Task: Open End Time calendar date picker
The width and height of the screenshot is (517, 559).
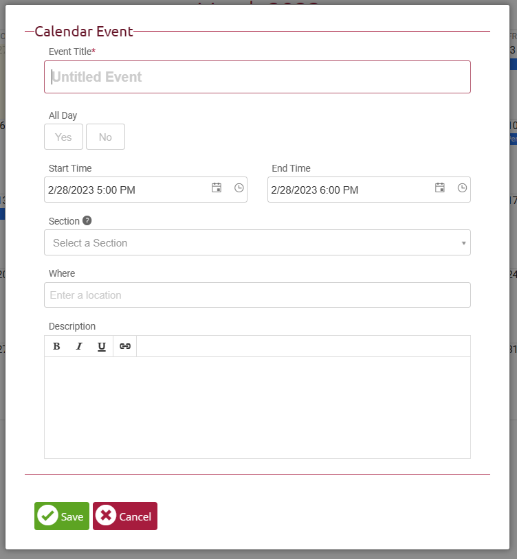Action: click(x=440, y=187)
